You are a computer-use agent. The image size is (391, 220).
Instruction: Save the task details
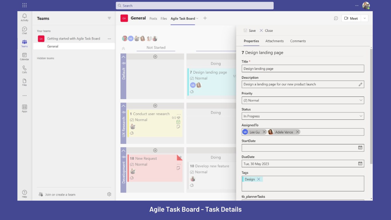click(x=250, y=31)
